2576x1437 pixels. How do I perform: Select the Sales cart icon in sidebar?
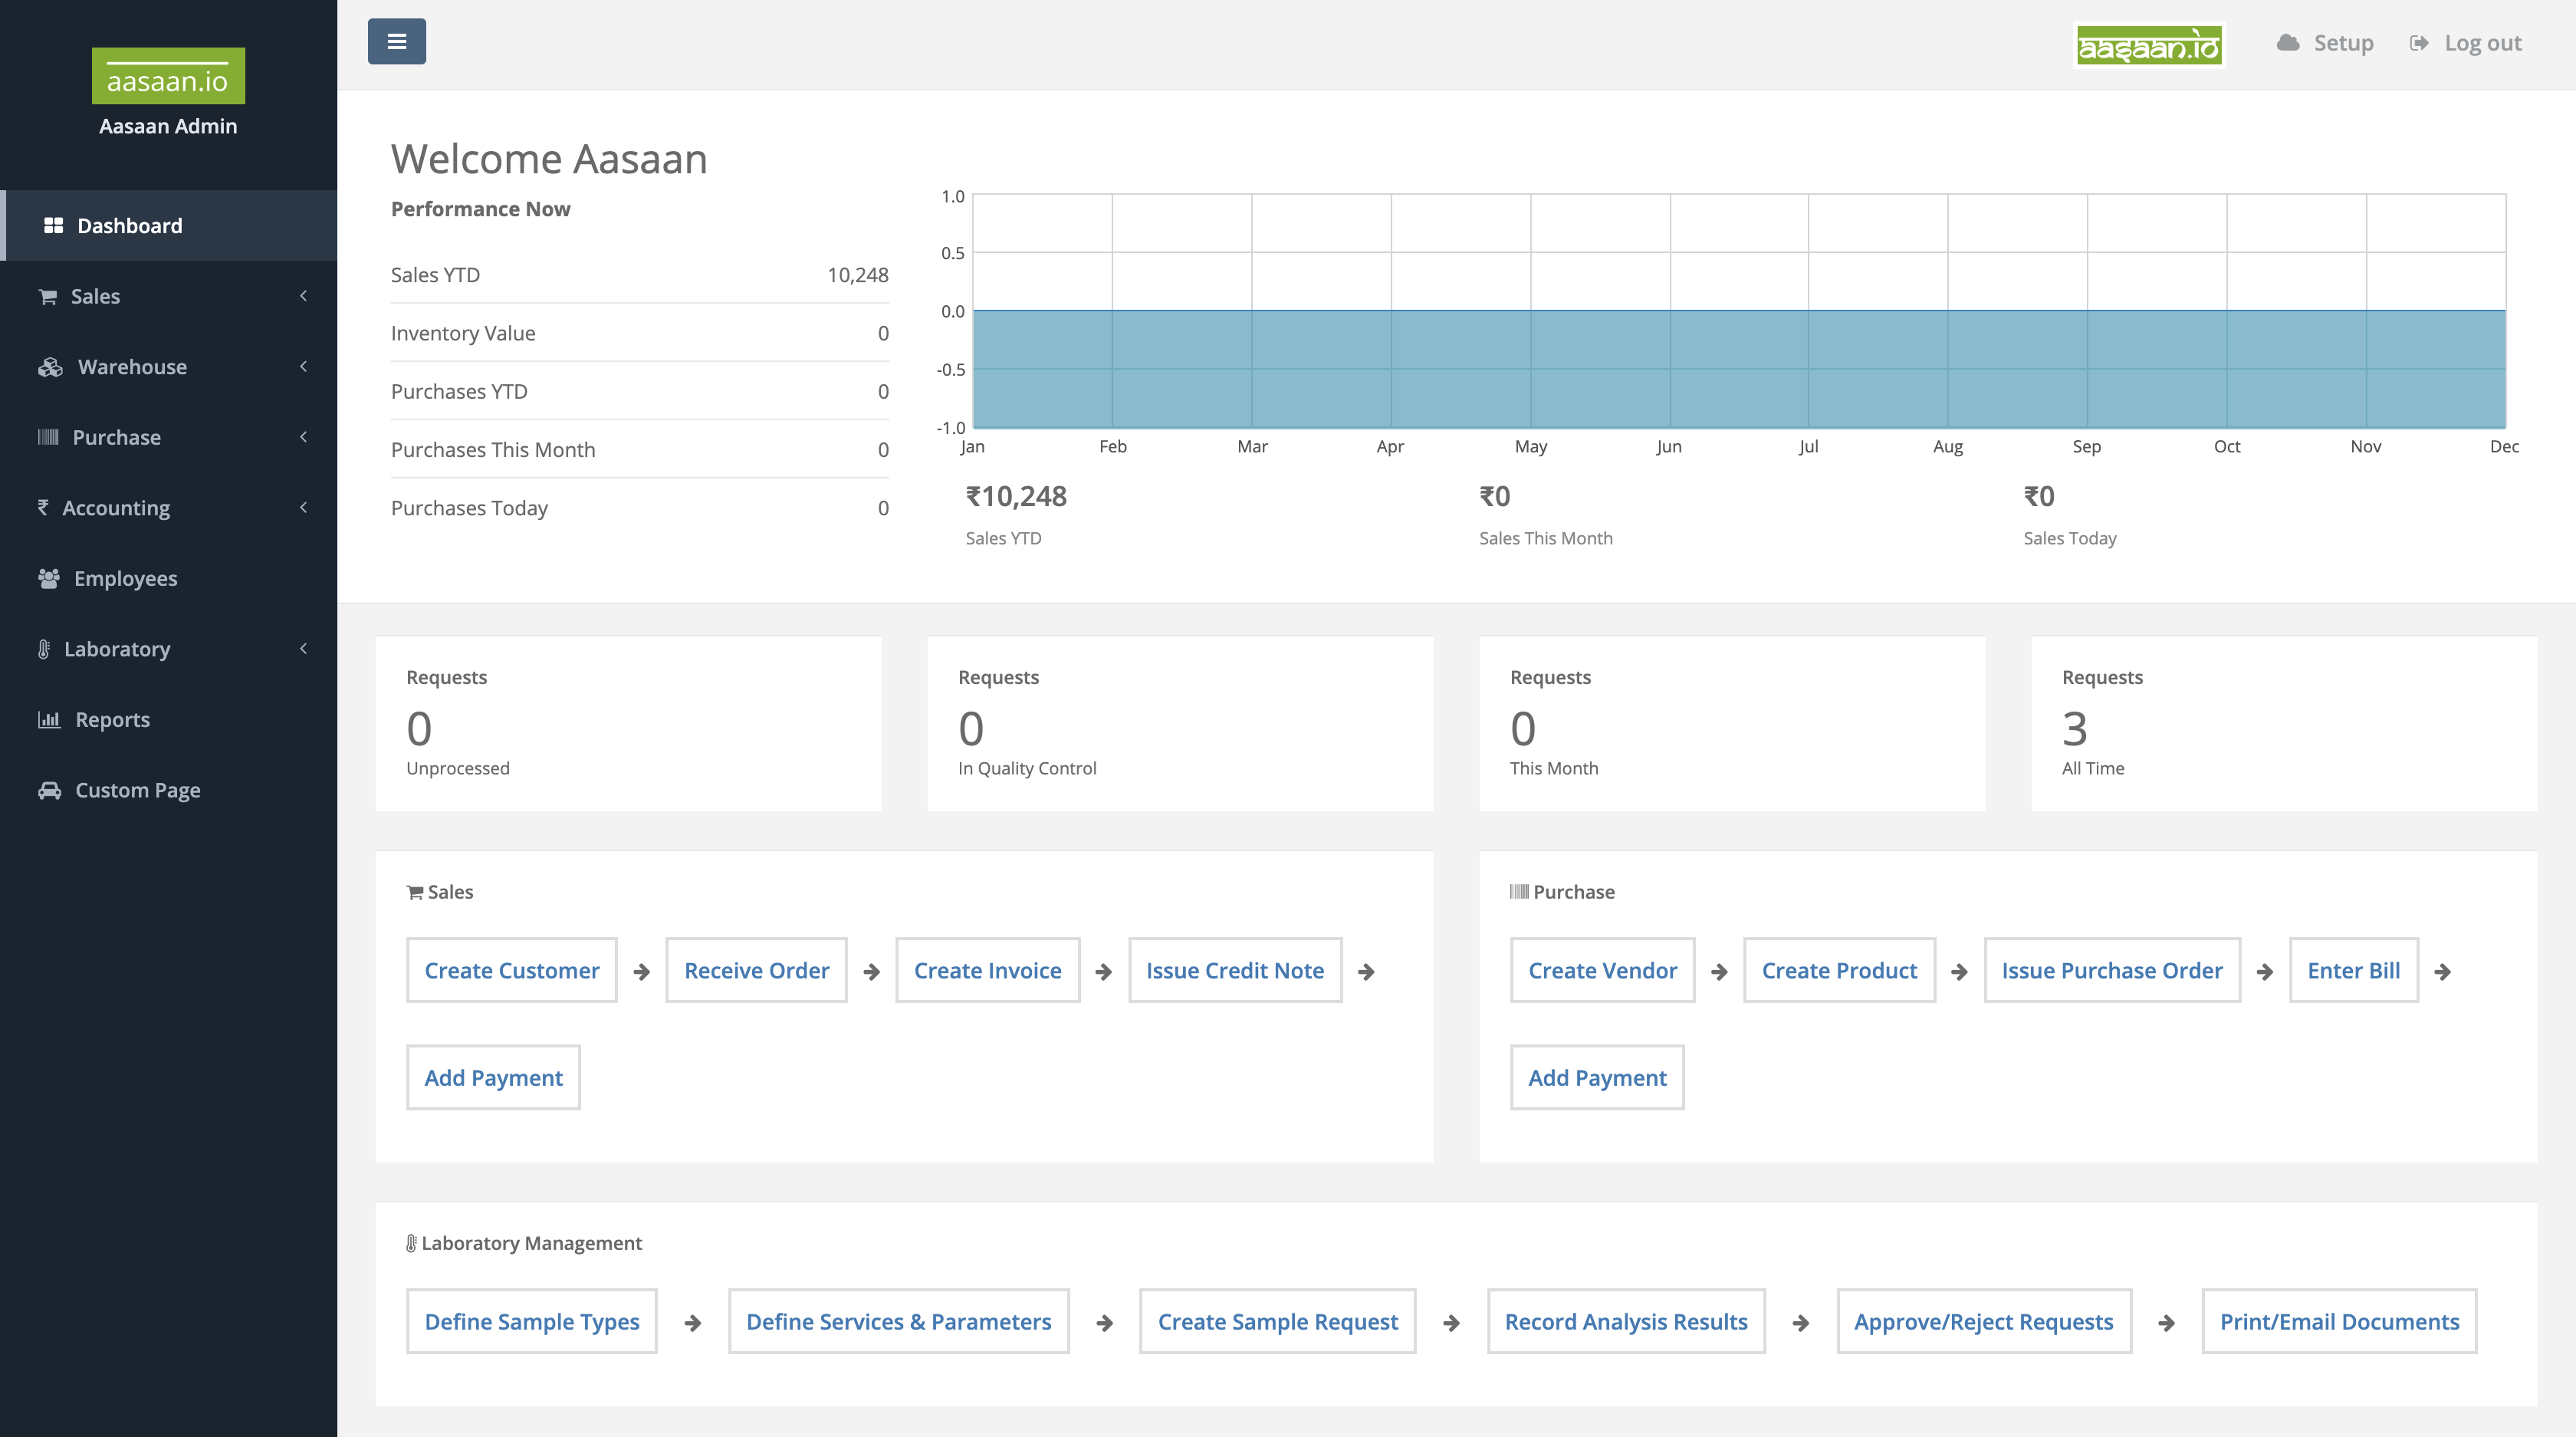[x=48, y=296]
